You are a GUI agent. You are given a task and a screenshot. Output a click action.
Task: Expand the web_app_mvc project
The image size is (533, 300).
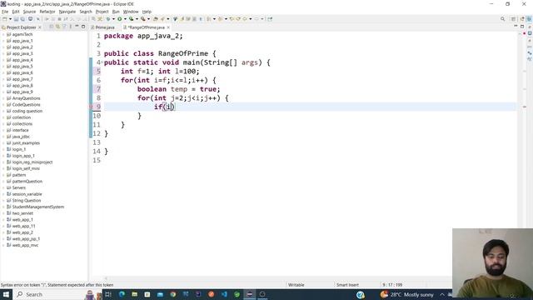coord(3,245)
